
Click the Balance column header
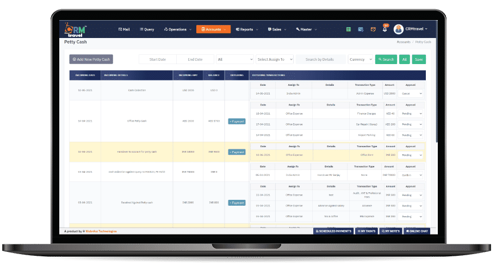[x=214, y=75]
